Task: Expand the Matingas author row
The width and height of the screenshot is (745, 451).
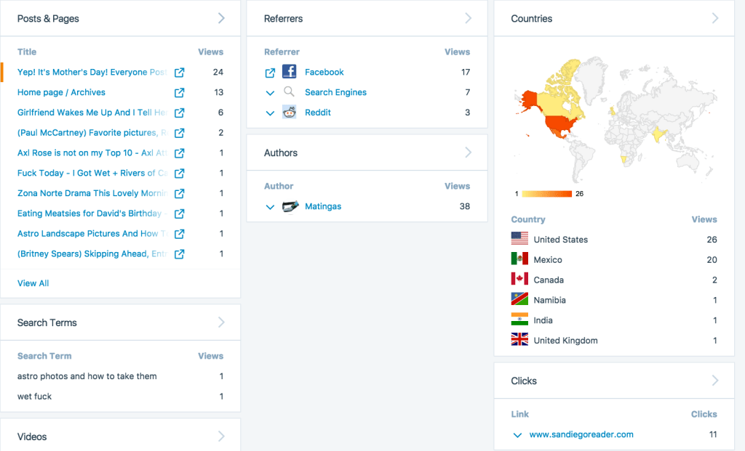Action: [x=270, y=207]
